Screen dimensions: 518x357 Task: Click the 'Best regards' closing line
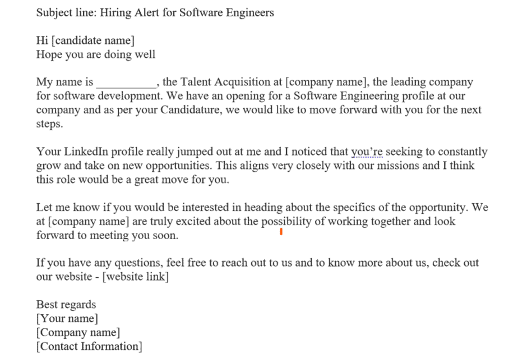pos(66,304)
